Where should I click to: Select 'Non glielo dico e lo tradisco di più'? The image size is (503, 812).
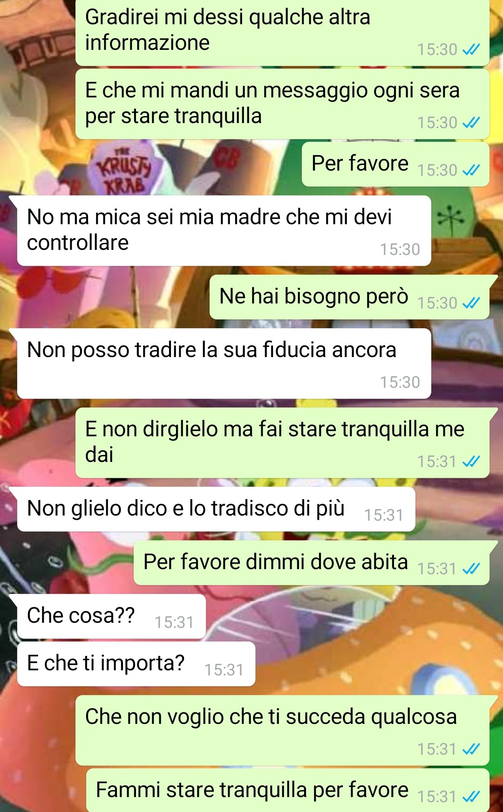(x=216, y=509)
